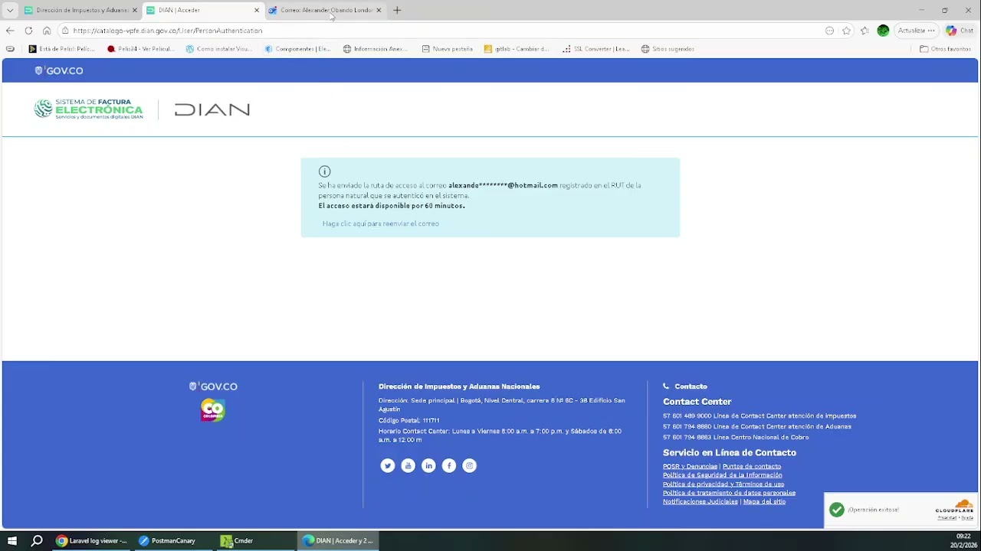Viewport: 981px width, 551px height.
Task: Switch to PostmanCanary in taskbar
Action: (x=167, y=540)
